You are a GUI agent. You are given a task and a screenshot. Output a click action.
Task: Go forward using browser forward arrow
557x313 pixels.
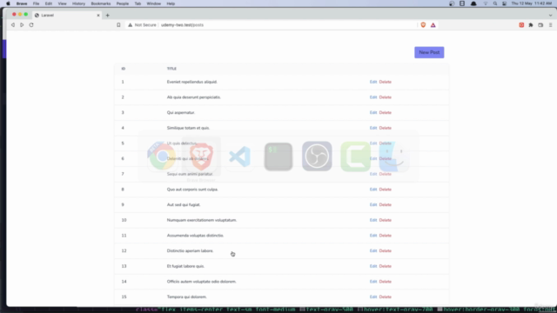click(22, 25)
